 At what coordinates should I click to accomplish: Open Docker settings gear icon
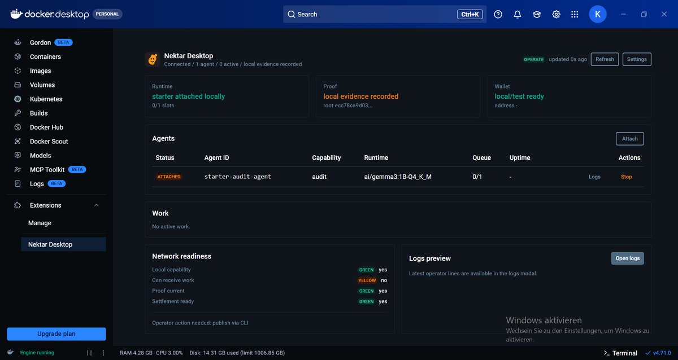(x=556, y=14)
